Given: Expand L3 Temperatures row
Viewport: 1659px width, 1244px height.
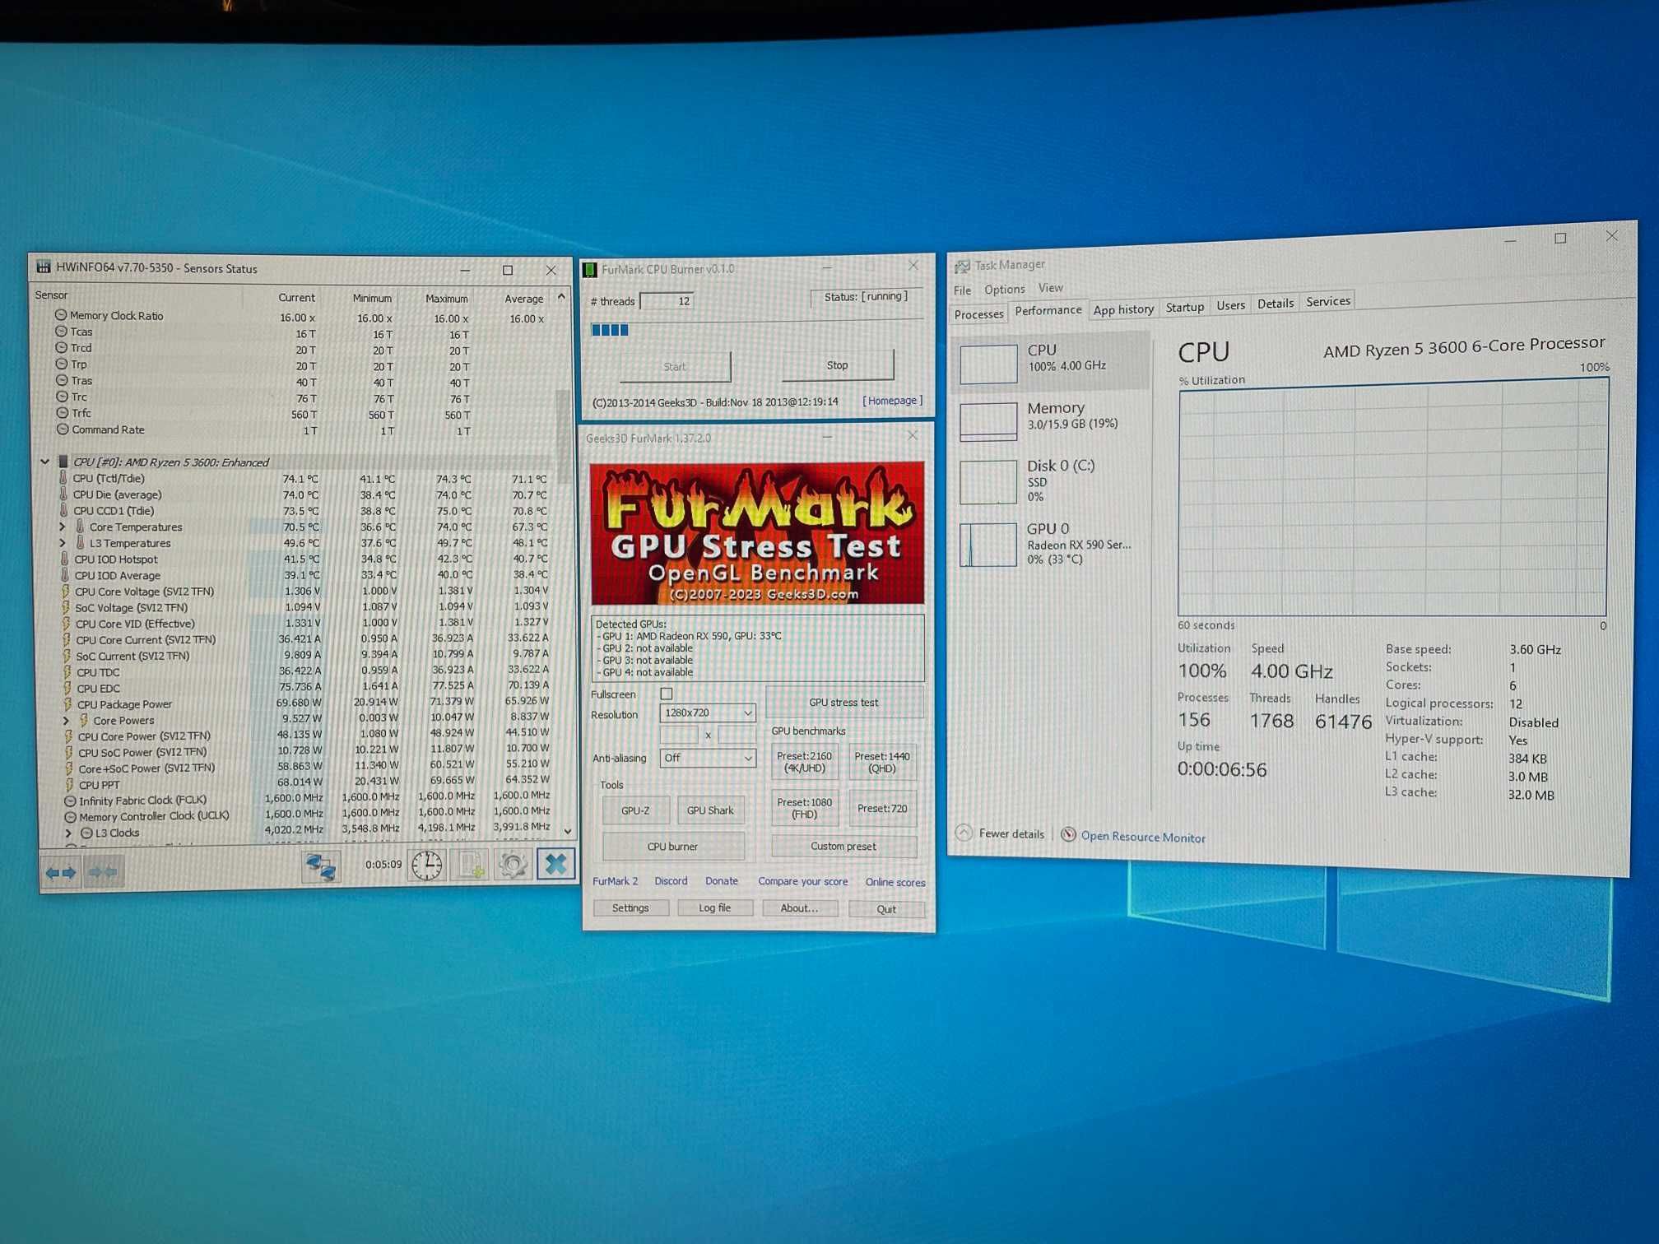Looking at the screenshot, I should pos(63,543).
